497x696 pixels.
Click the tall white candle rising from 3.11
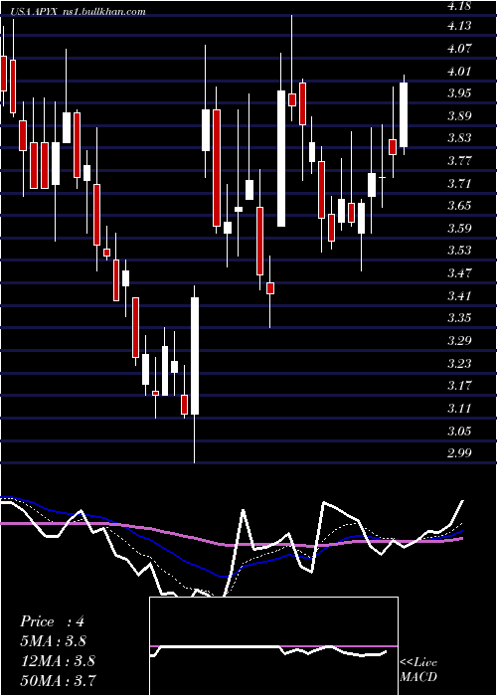click(x=195, y=356)
